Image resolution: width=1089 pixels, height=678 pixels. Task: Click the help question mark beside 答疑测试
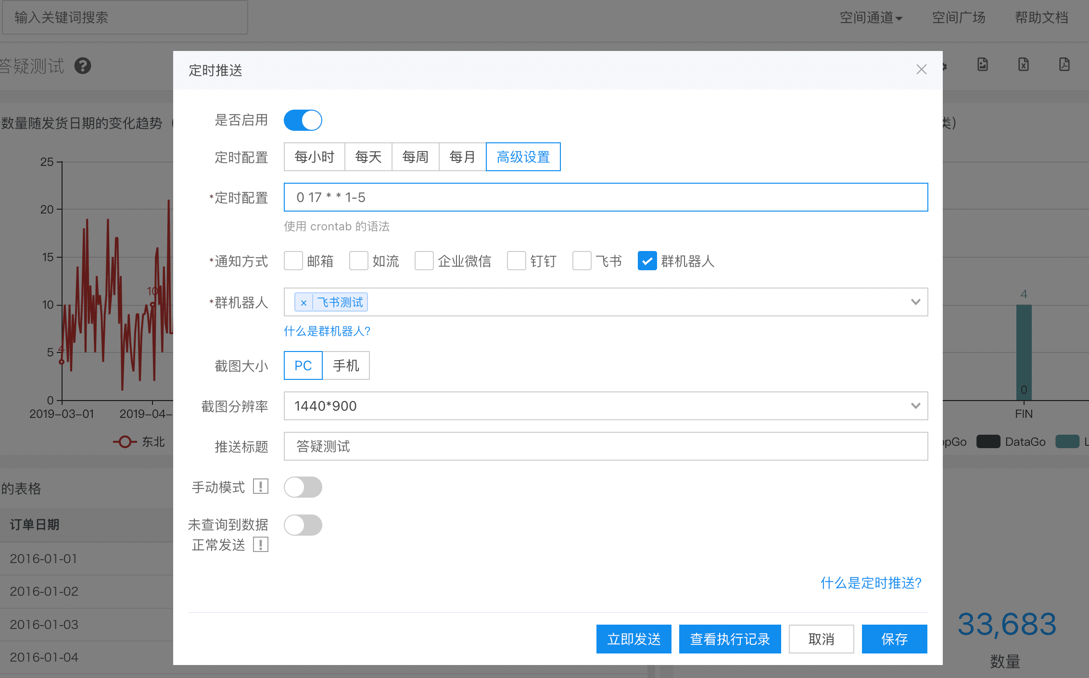pos(83,66)
